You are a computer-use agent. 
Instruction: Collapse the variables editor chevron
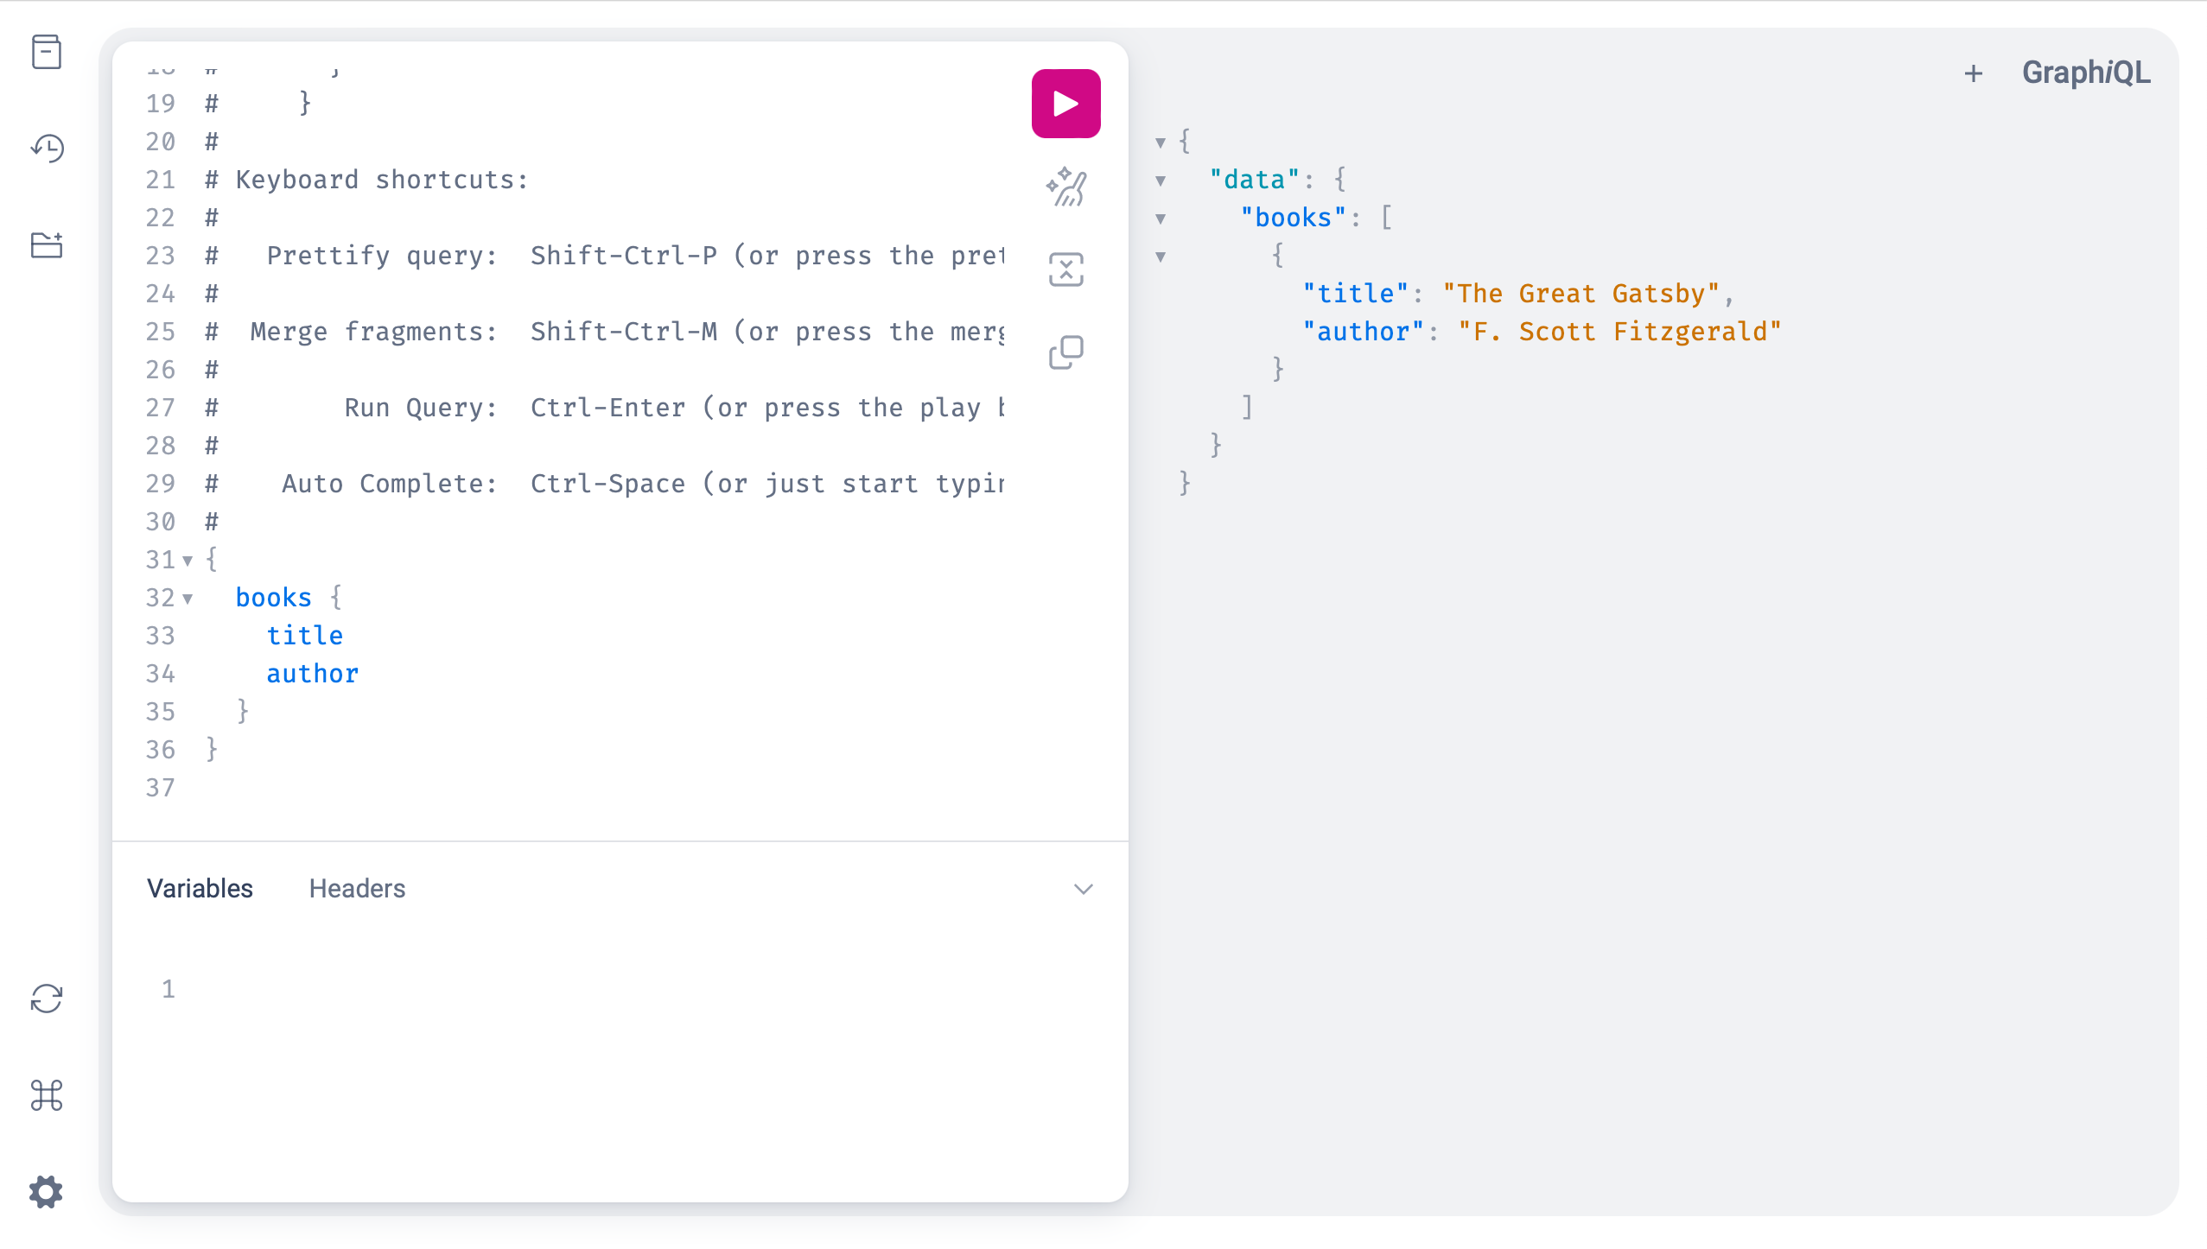1083,889
